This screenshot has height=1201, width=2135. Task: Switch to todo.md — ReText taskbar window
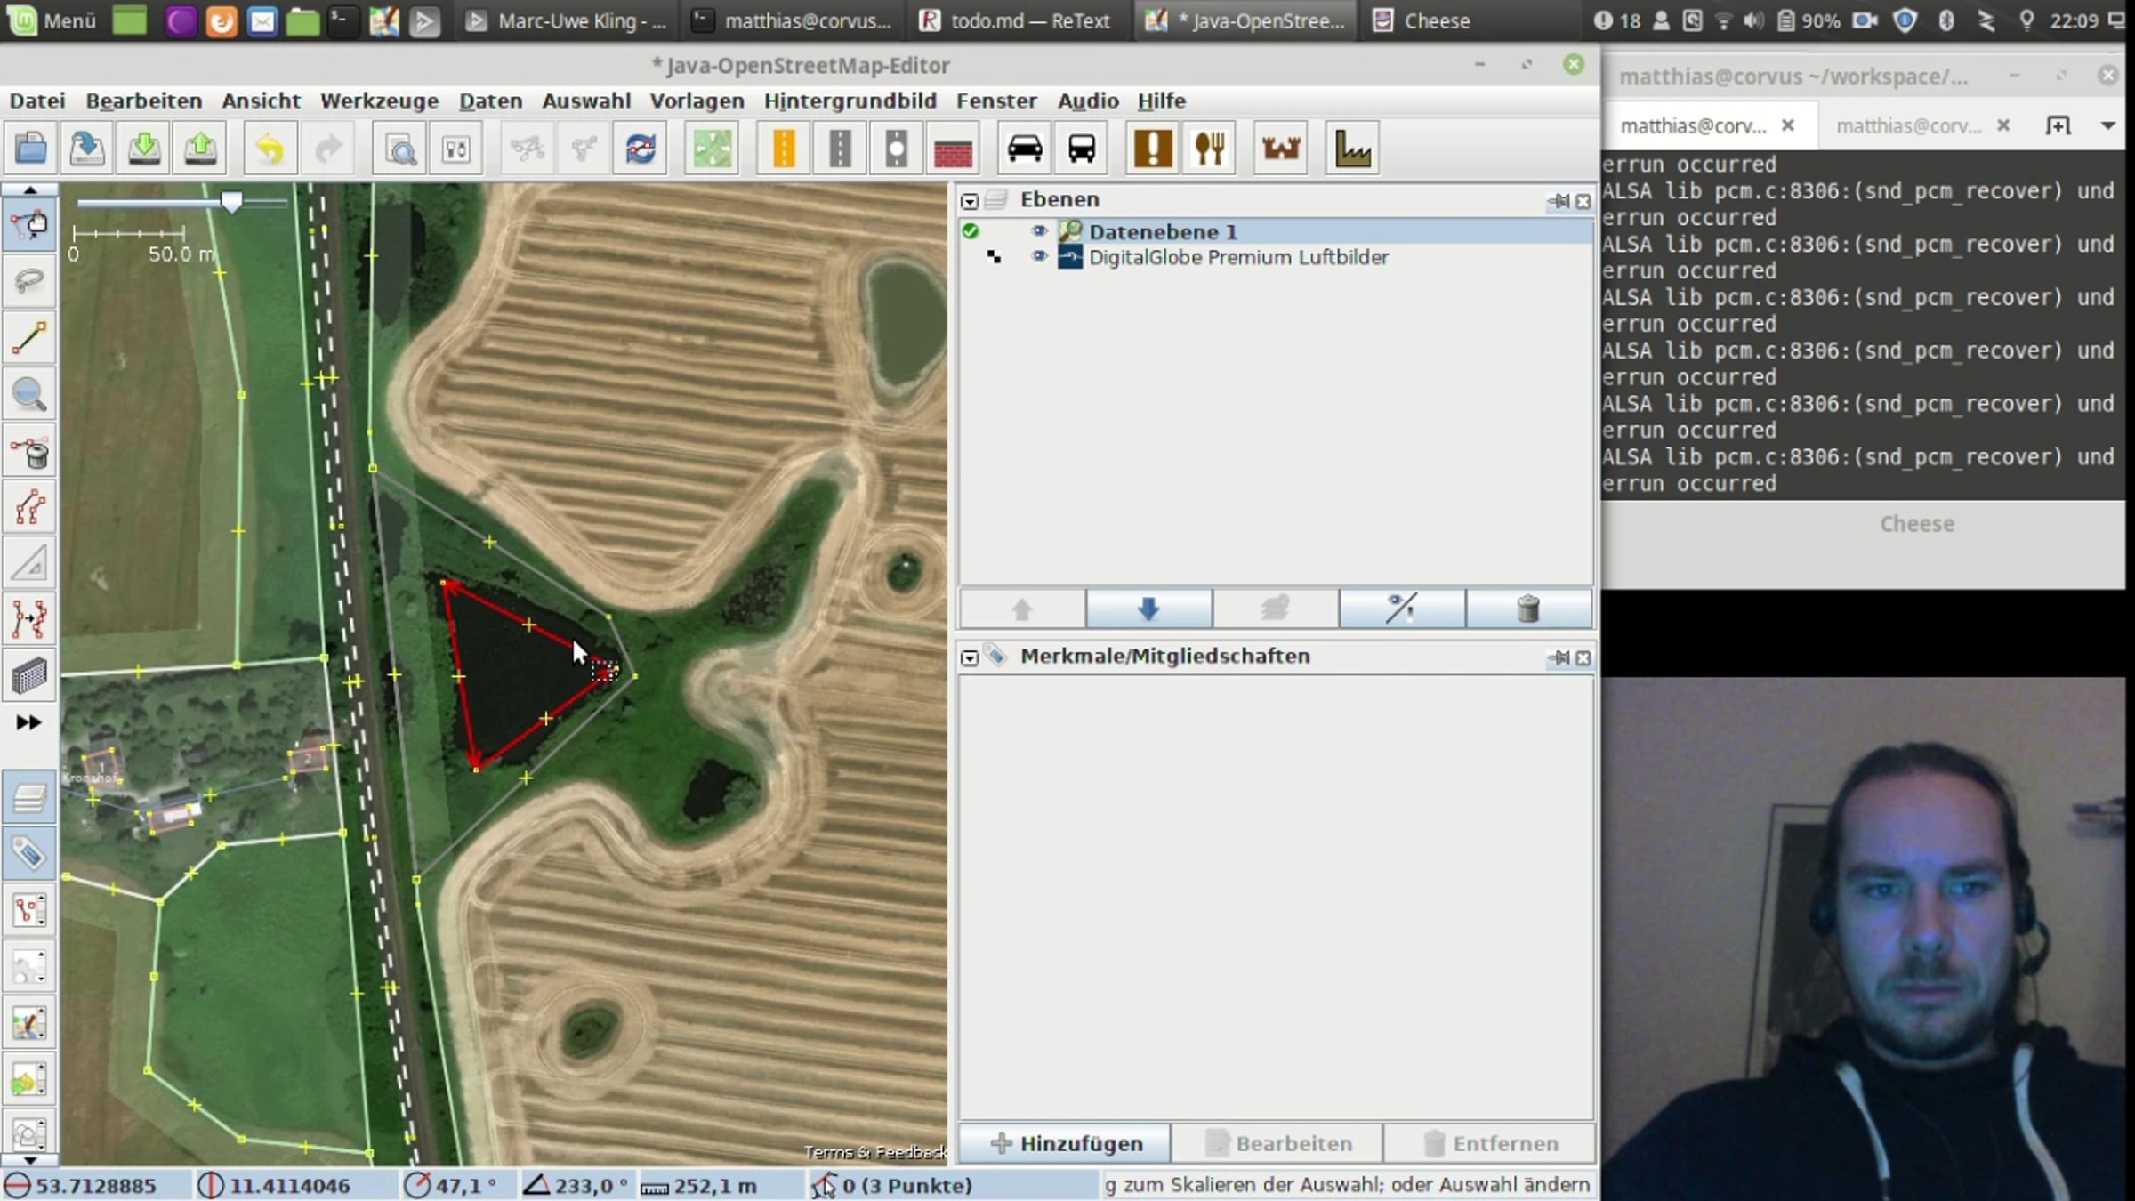(1016, 20)
